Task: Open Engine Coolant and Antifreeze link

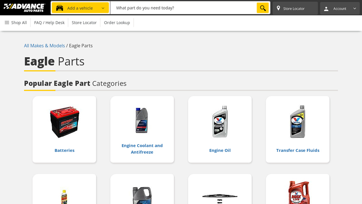Action: pos(142,149)
